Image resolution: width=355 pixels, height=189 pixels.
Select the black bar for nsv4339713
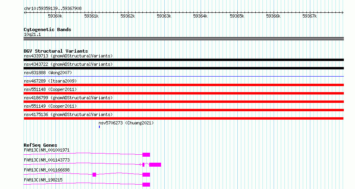pyautogui.click(x=183, y=60)
